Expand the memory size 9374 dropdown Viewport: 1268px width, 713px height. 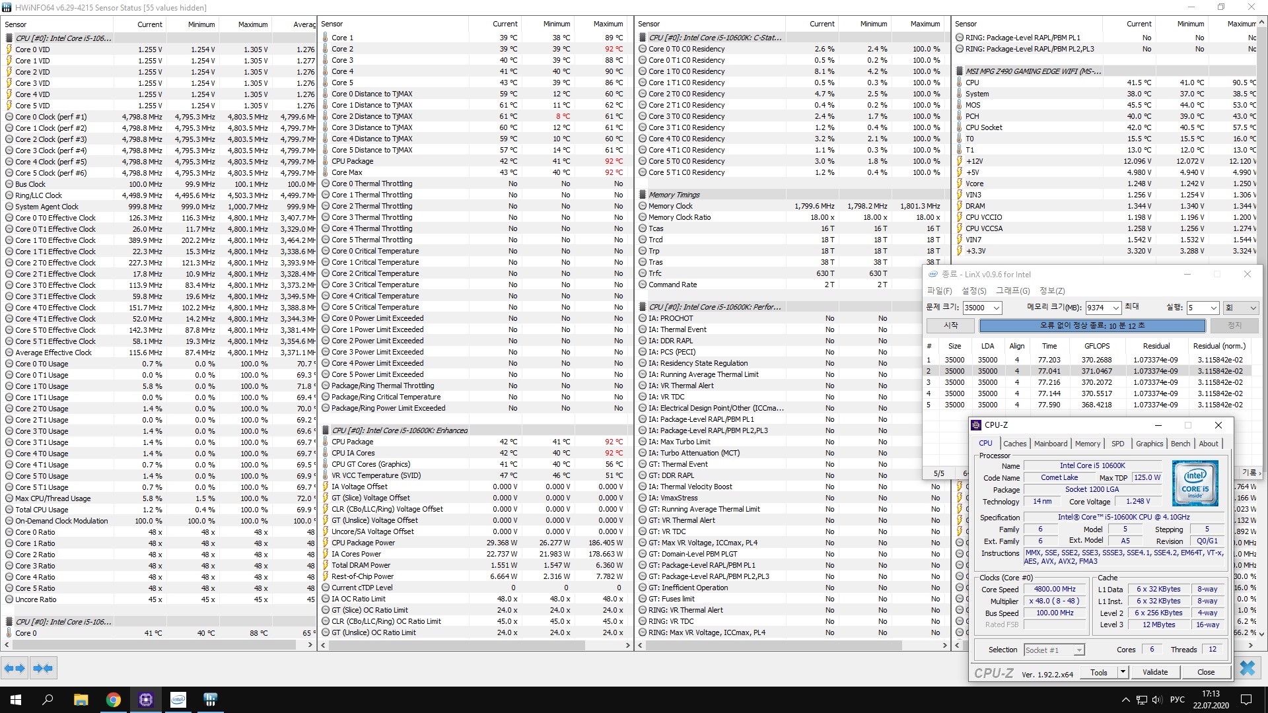coord(1115,308)
